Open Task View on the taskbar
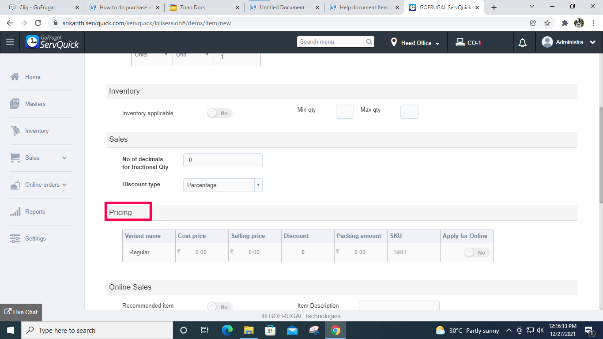Screen dimensions: 603x339 coord(205,330)
